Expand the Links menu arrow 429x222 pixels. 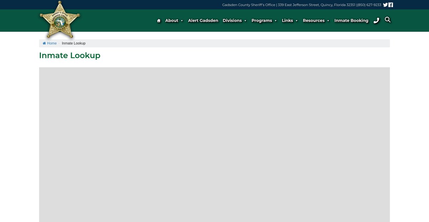(296, 21)
